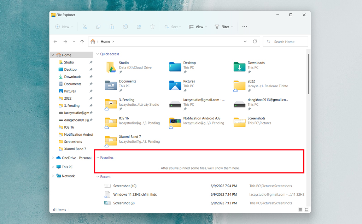Go back with the Back arrow button
The width and height of the screenshot is (362, 224).
pos(56,41)
